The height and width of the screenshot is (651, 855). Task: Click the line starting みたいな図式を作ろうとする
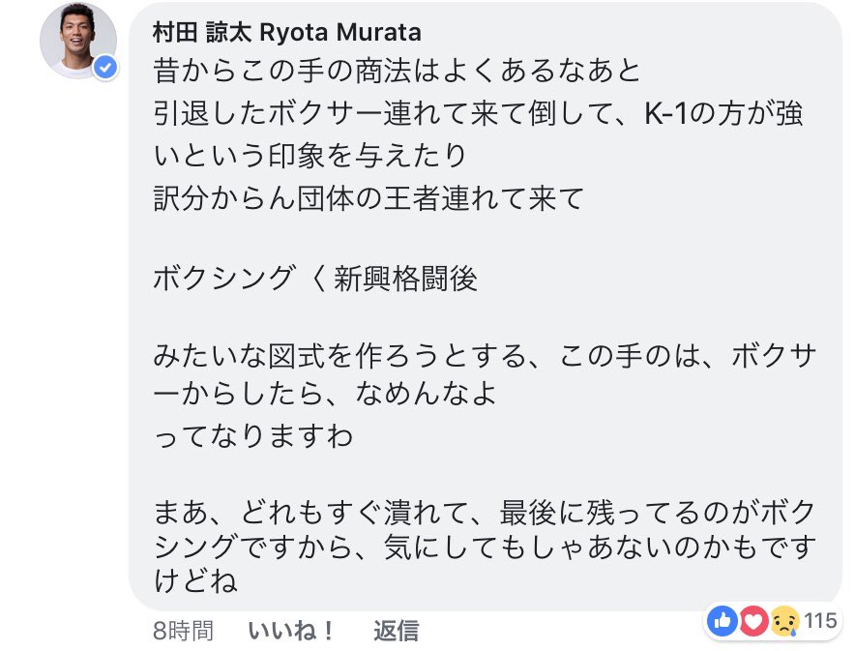coord(485,356)
